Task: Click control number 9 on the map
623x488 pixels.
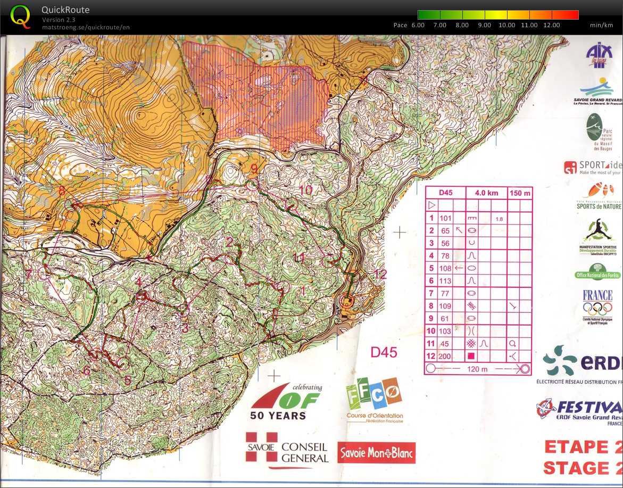Action: pos(254,169)
